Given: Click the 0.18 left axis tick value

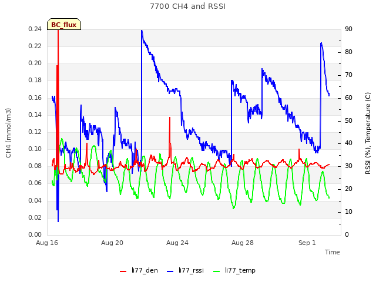Looking at the screenshot, I should [x=35, y=80].
